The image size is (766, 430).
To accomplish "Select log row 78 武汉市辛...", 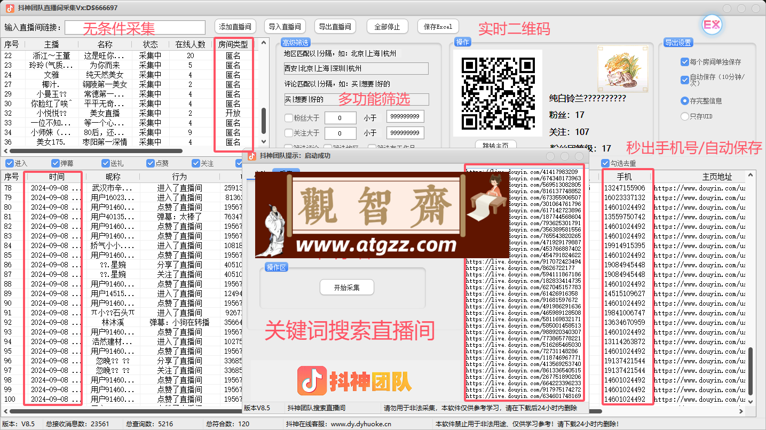I will click(x=122, y=188).
